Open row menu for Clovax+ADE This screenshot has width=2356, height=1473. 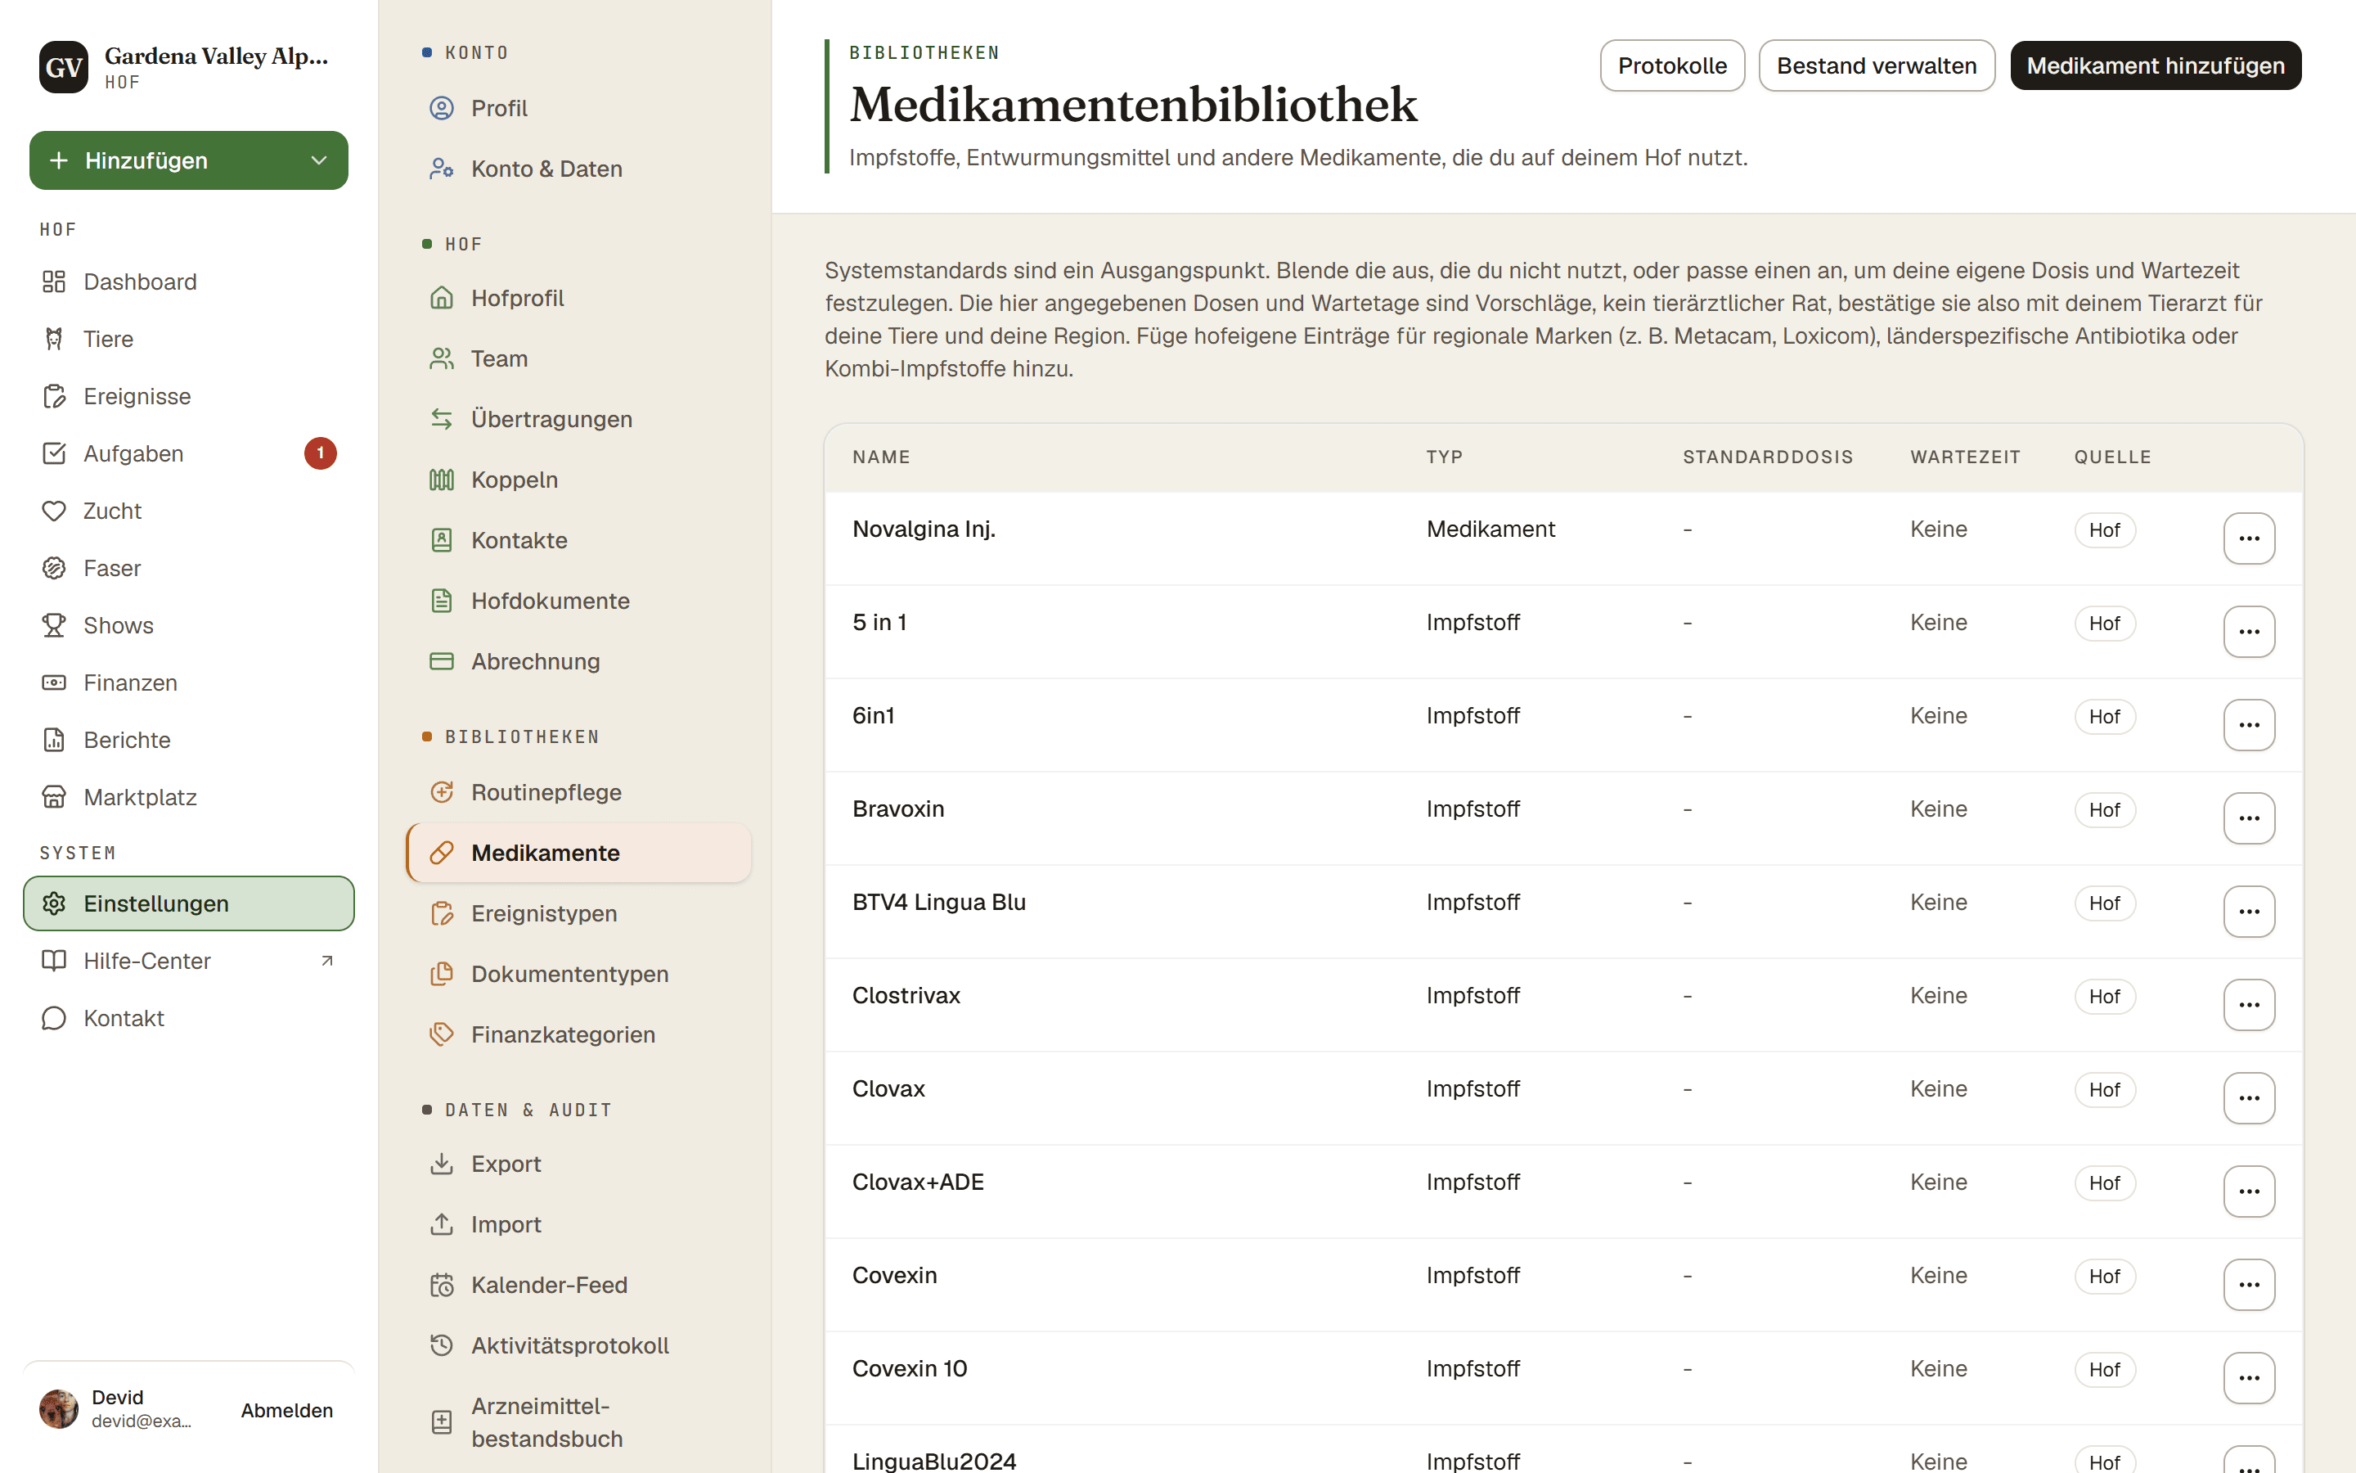2249,1191
